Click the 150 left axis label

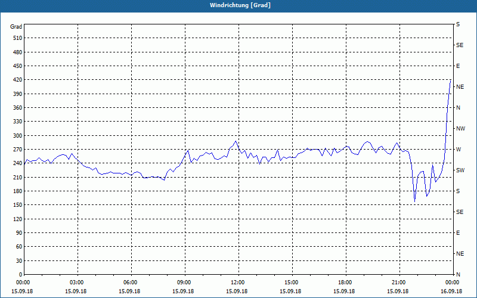pos(18,205)
